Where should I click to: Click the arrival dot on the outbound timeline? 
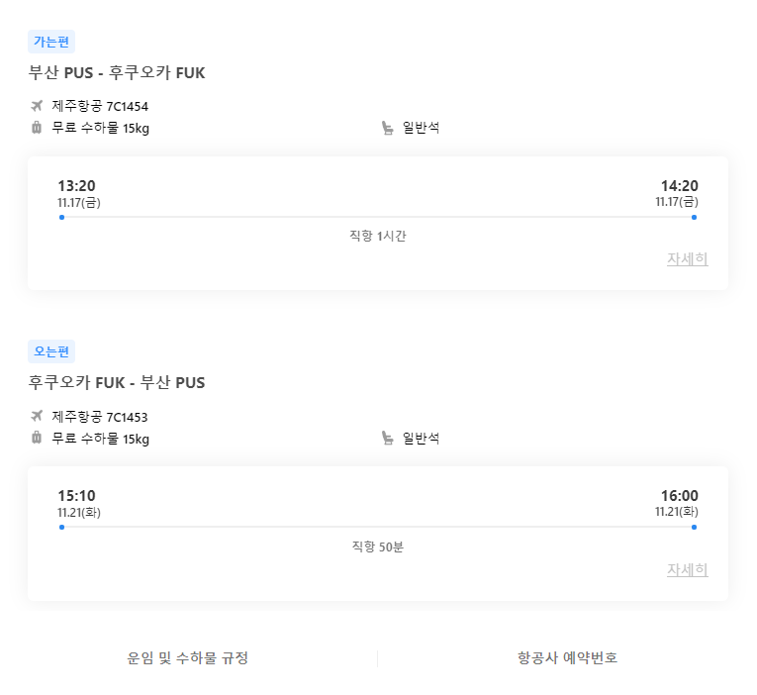pyautogui.click(x=694, y=217)
